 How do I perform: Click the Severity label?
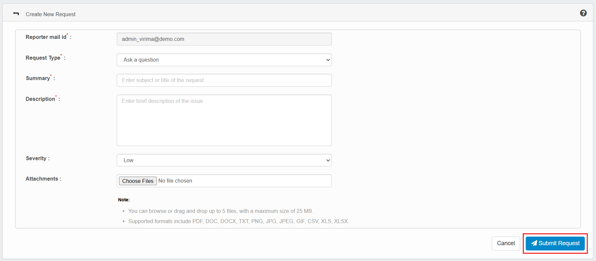tap(36, 159)
